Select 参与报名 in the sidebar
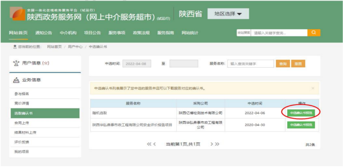Screen dimensions: 343x168 point(45,94)
